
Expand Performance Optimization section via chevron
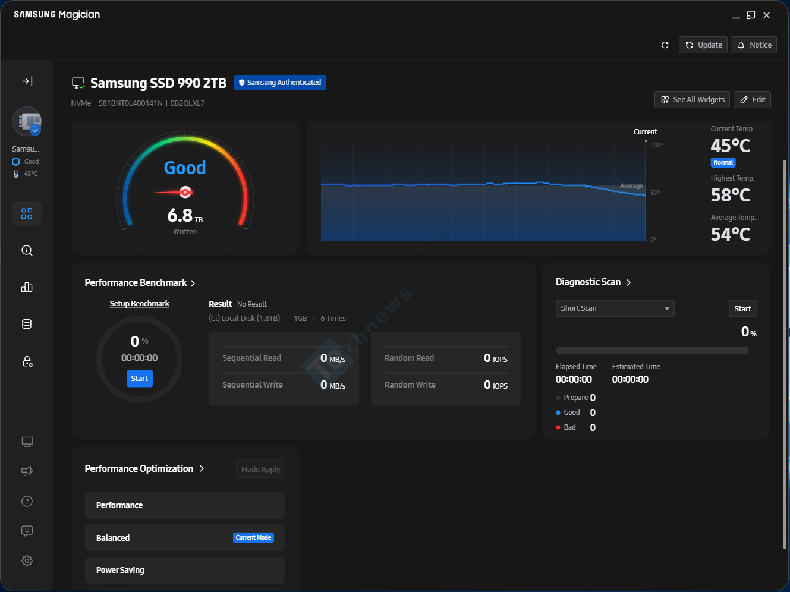202,469
